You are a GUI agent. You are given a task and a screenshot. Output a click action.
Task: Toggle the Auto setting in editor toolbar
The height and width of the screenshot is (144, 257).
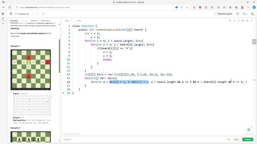tap(79, 20)
